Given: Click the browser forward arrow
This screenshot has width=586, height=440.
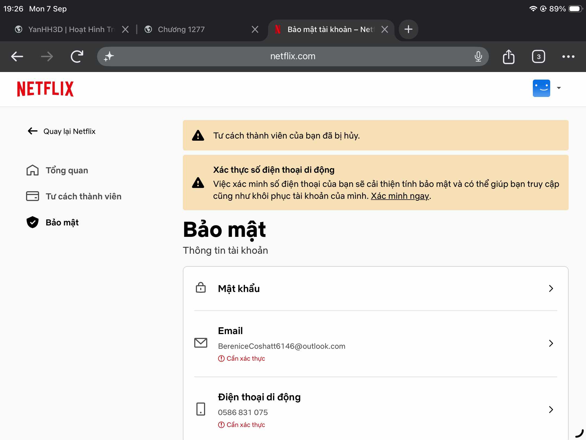Looking at the screenshot, I should click(x=47, y=56).
